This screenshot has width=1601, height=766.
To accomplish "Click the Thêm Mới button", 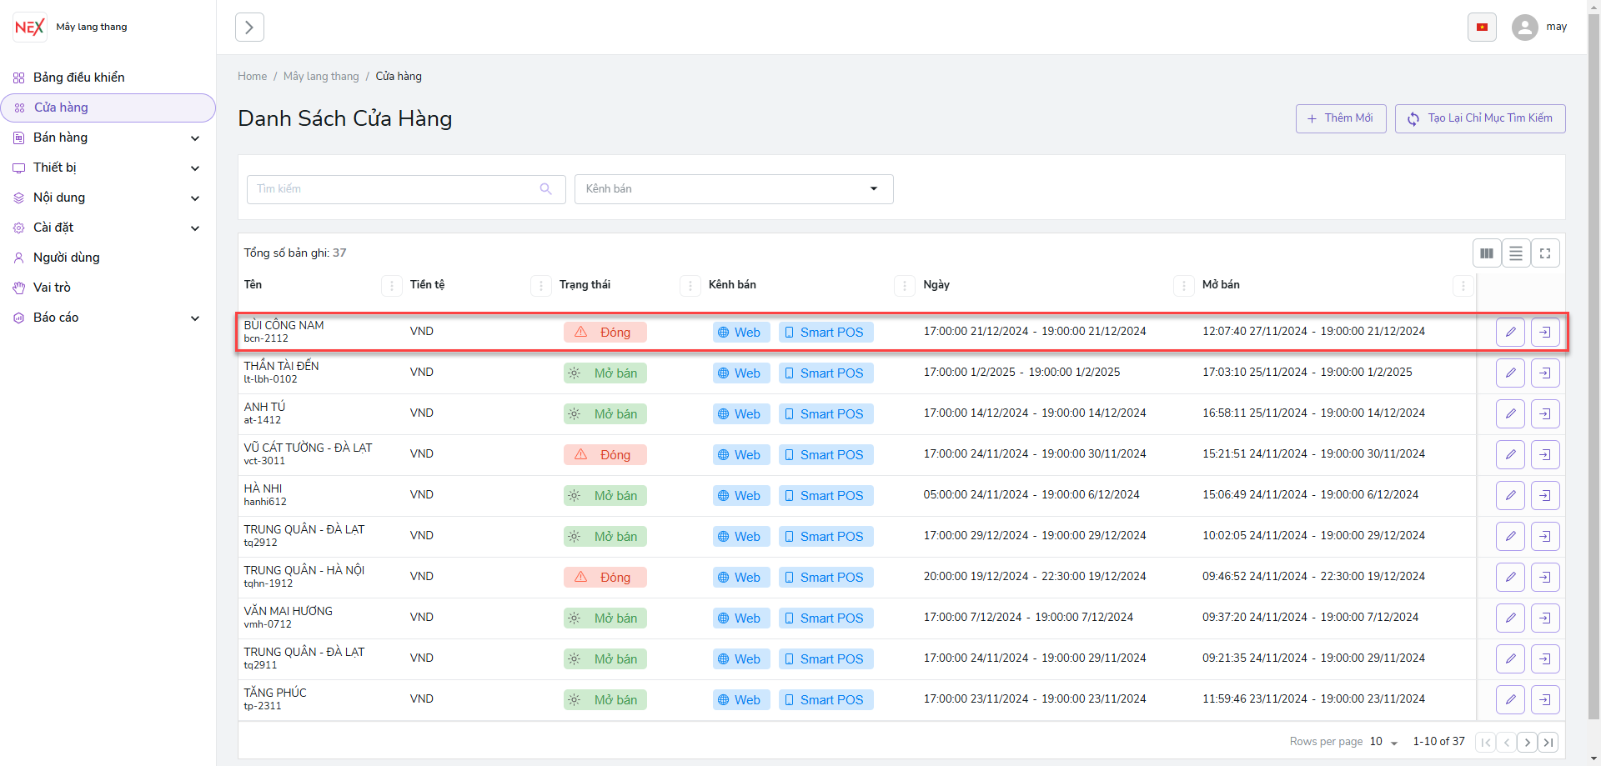I will click(x=1340, y=118).
